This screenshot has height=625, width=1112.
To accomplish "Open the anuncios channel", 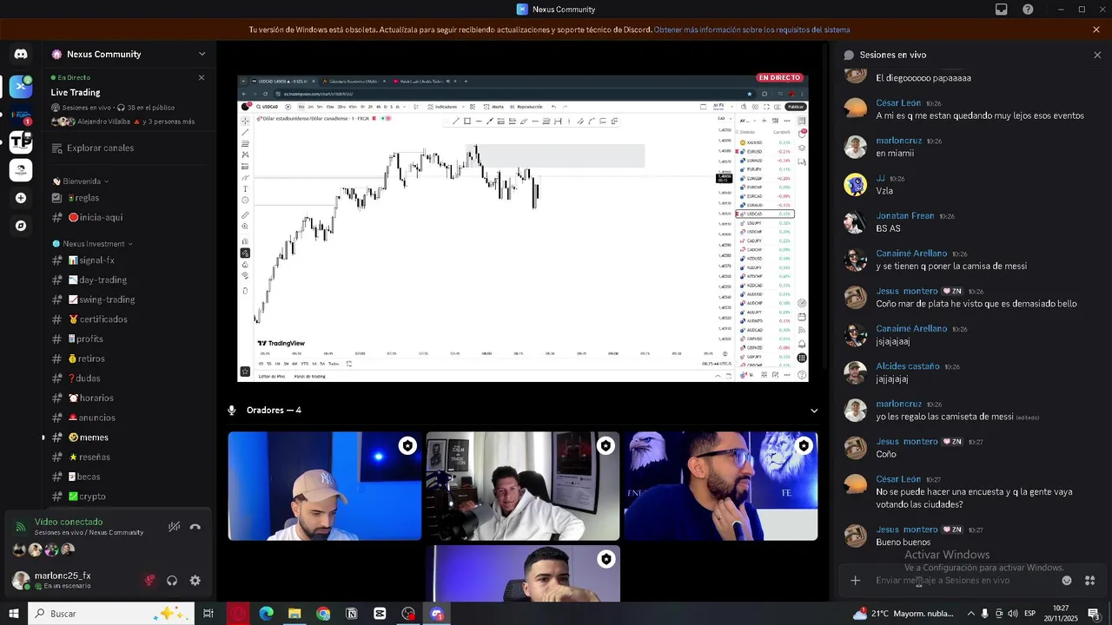I will [130, 418].
